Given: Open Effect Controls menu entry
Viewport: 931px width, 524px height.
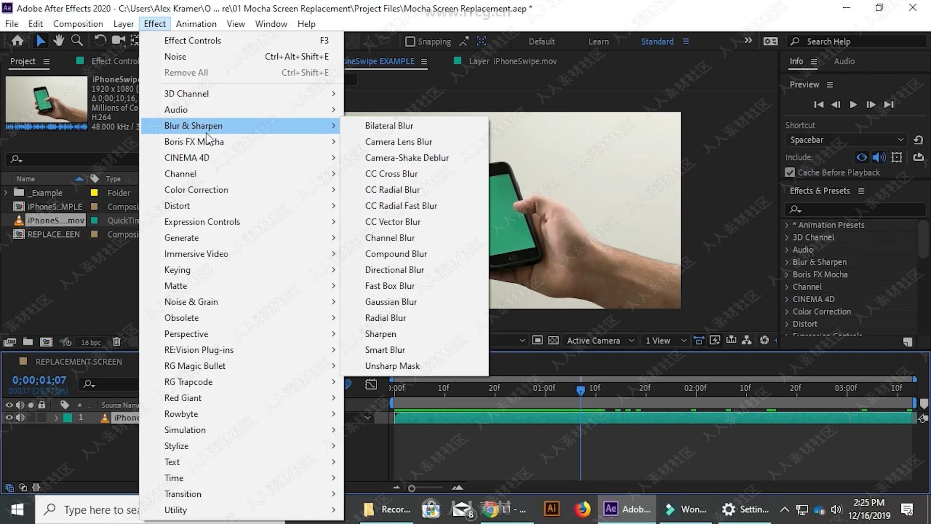Looking at the screenshot, I should pos(242,41).
